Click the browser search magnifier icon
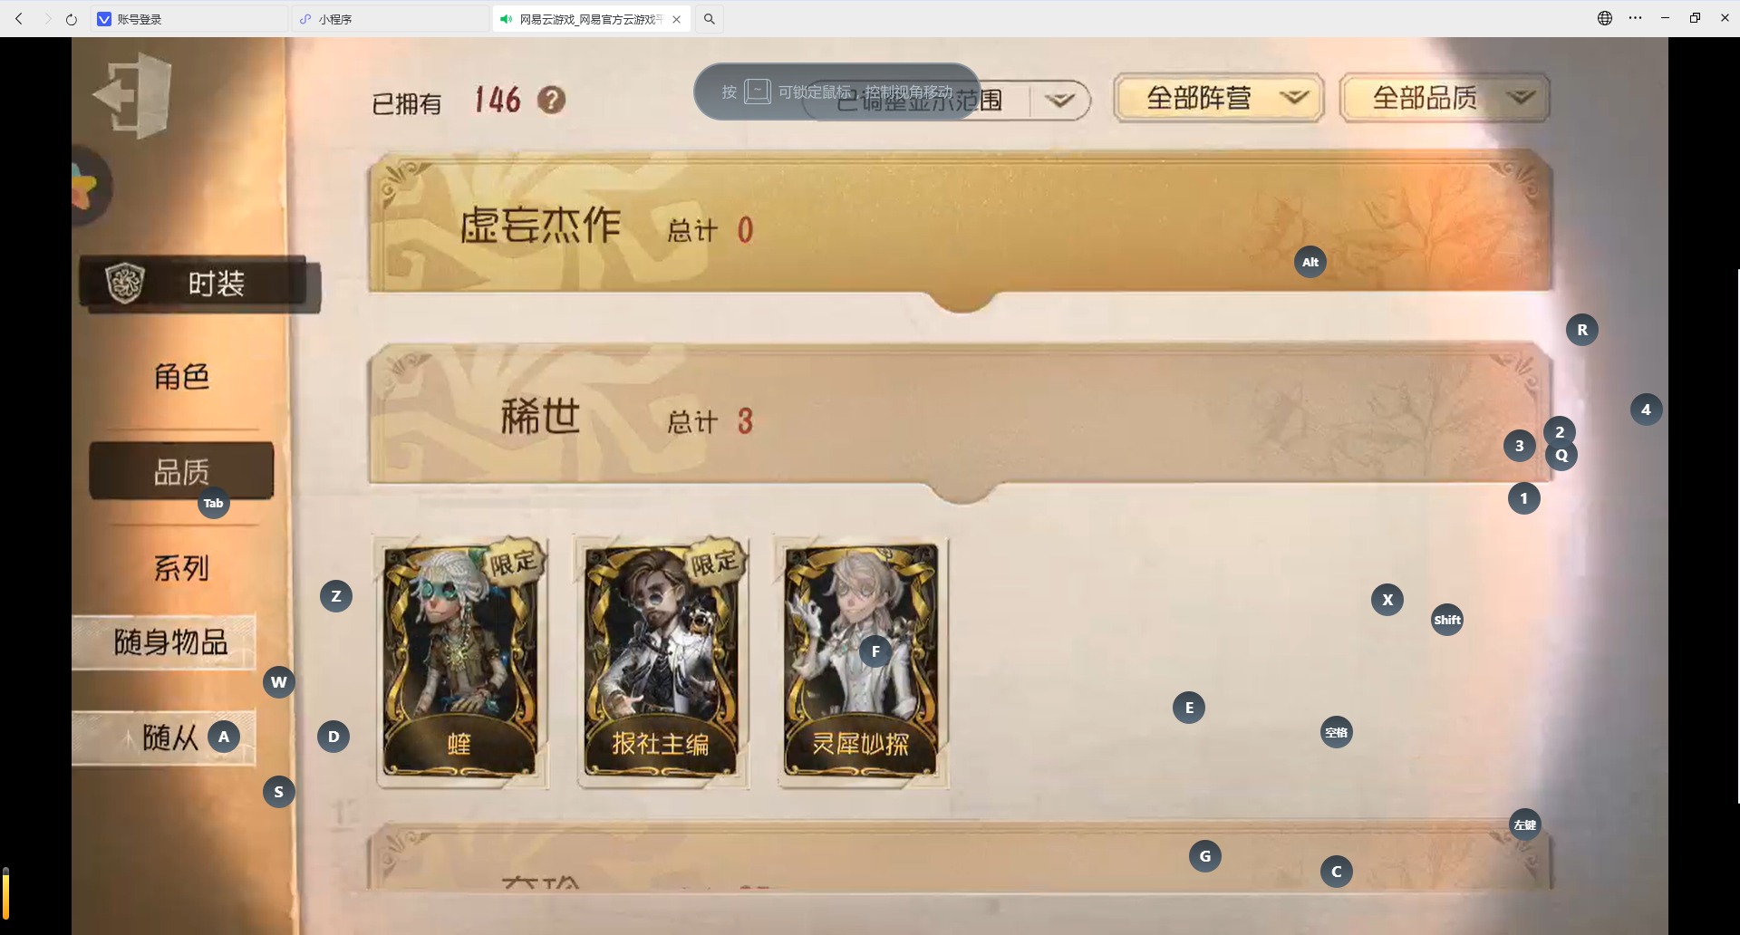The image size is (1740, 935). coord(710,19)
